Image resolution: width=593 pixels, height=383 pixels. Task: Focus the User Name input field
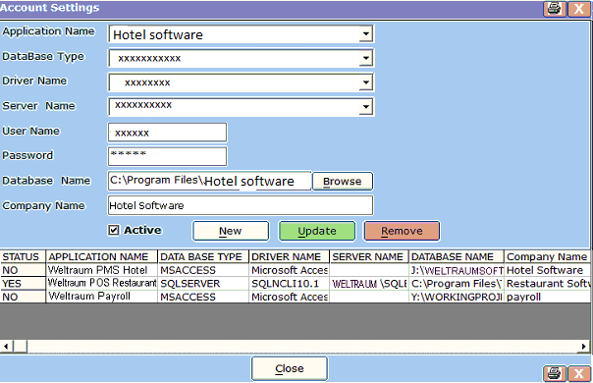[x=167, y=133]
